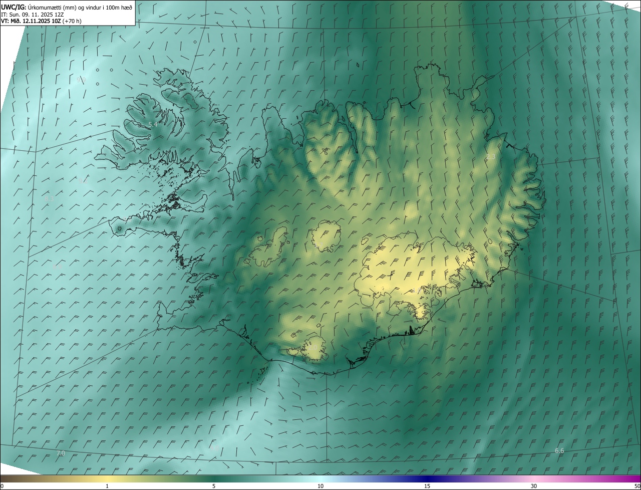This screenshot has width=641, height=490.
Task: Click the 5 tick on the color scale
Action: pyautogui.click(x=214, y=486)
